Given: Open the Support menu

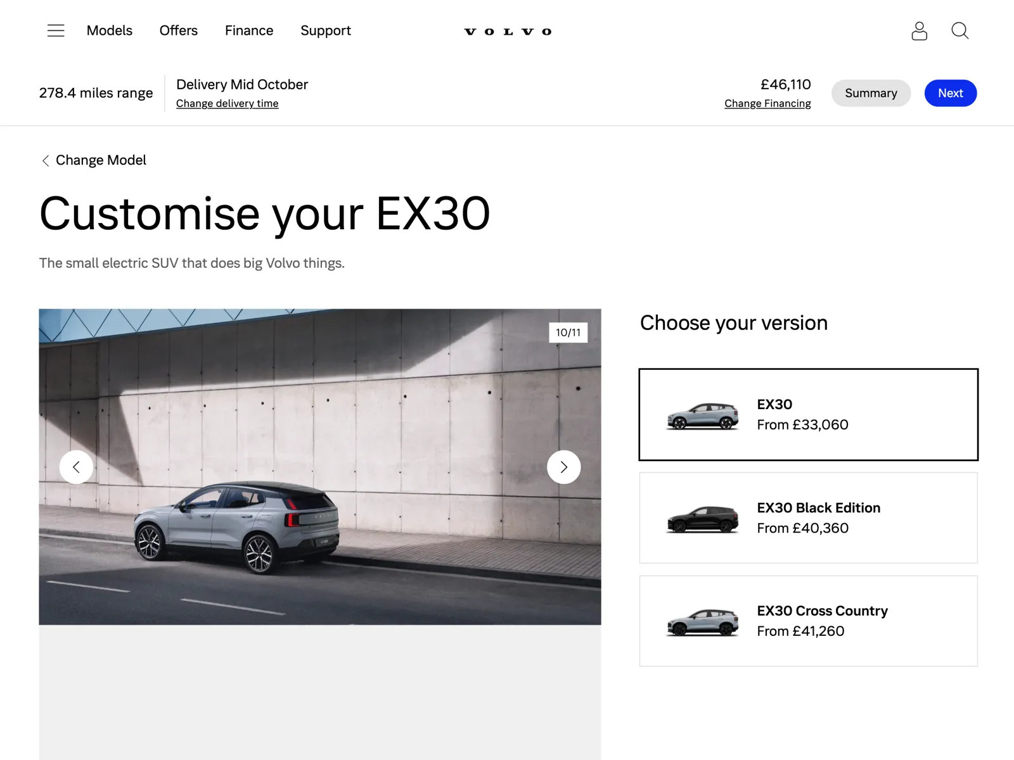Looking at the screenshot, I should pos(326,30).
